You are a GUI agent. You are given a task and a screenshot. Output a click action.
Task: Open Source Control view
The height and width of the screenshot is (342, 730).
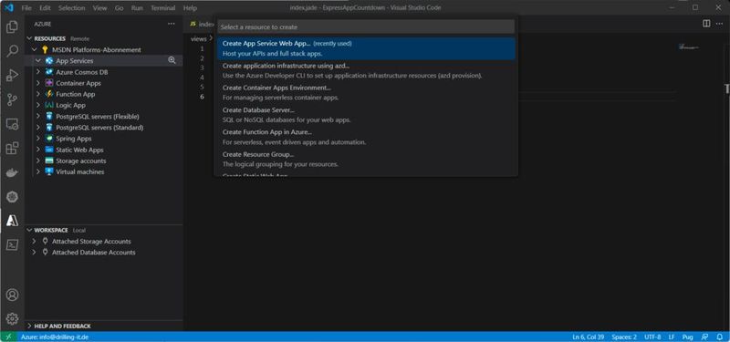click(12, 99)
